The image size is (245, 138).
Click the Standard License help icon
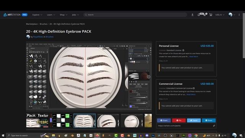click(183, 50)
